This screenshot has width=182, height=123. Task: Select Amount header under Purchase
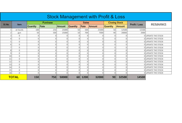click(62, 26)
